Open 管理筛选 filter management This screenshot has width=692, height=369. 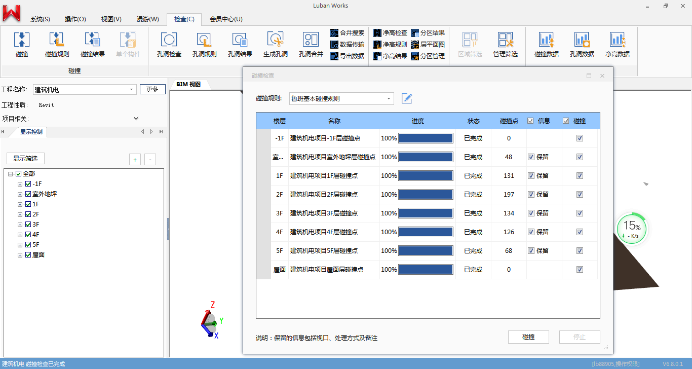[x=506, y=45]
